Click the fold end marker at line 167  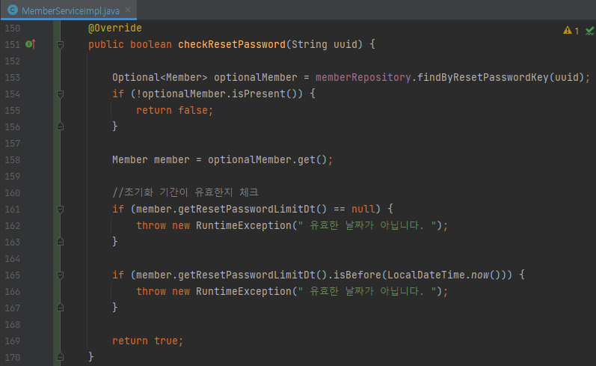60,308
